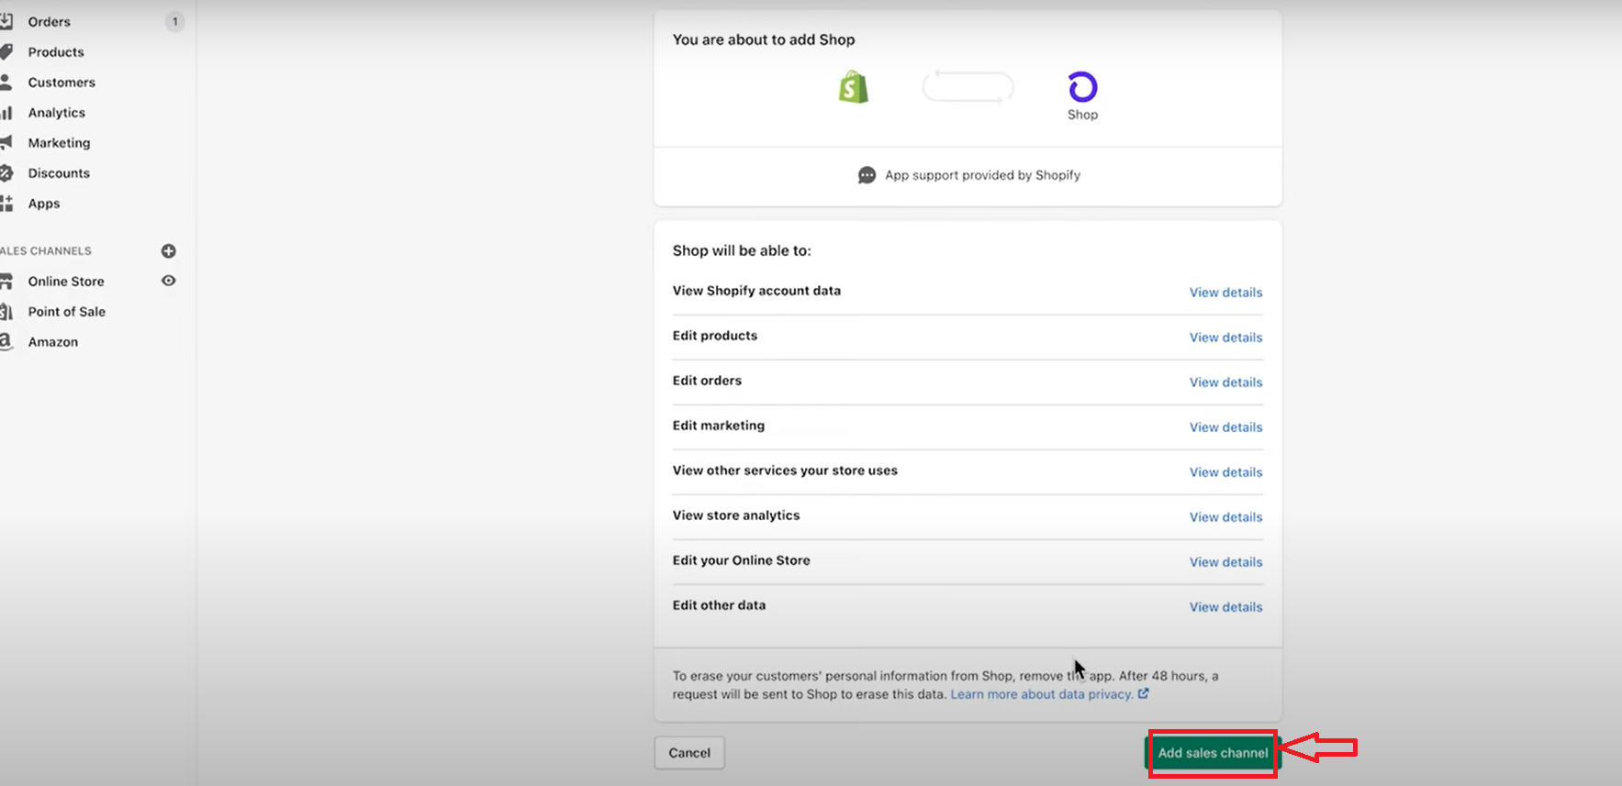This screenshot has height=786, width=1622.
Task: Add a sales channel with plus icon
Action: click(x=169, y=250)
